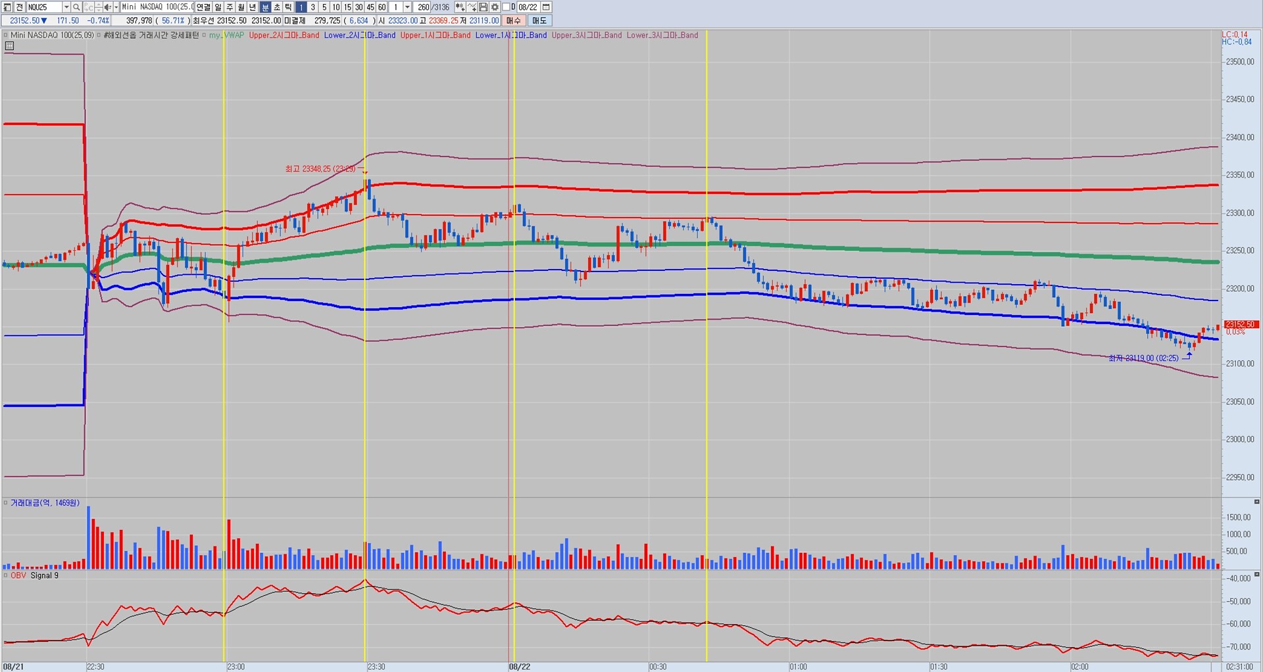Screen dimensions: 1263x672
Task: Click the floppy disk save icon
Action: [x=483, y=7]
